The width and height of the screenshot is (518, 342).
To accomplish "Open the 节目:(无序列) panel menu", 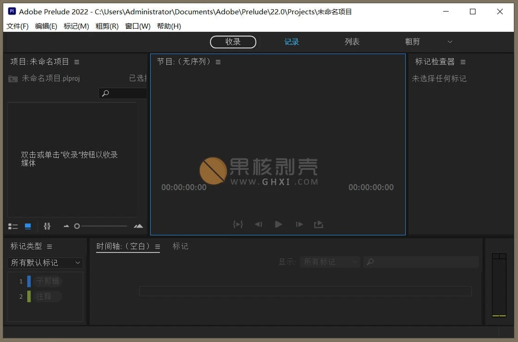I will click(x=218, y=62).
